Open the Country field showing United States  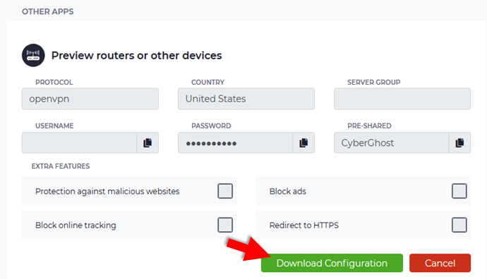point(246,99)
